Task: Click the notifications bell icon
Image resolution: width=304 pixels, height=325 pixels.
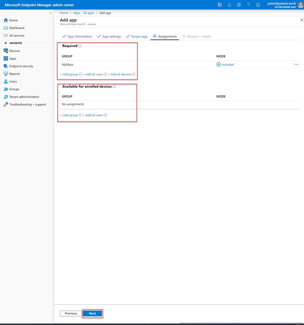Action: pos(229,5)
